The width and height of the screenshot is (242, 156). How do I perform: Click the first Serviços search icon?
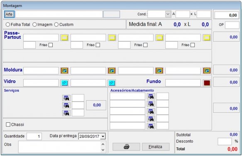click(x=66, y=98)
